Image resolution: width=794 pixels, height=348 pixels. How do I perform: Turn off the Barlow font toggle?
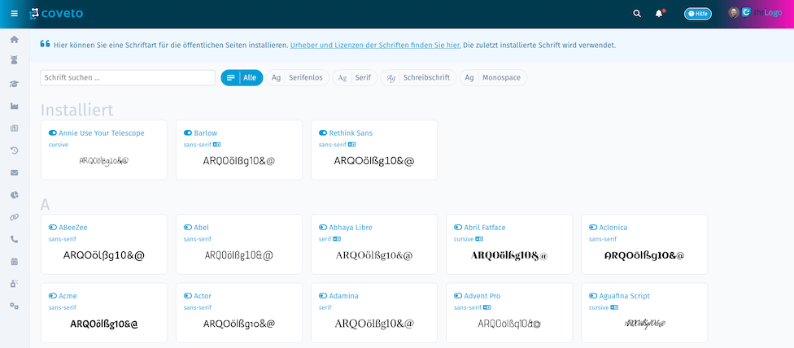(188, 133)
